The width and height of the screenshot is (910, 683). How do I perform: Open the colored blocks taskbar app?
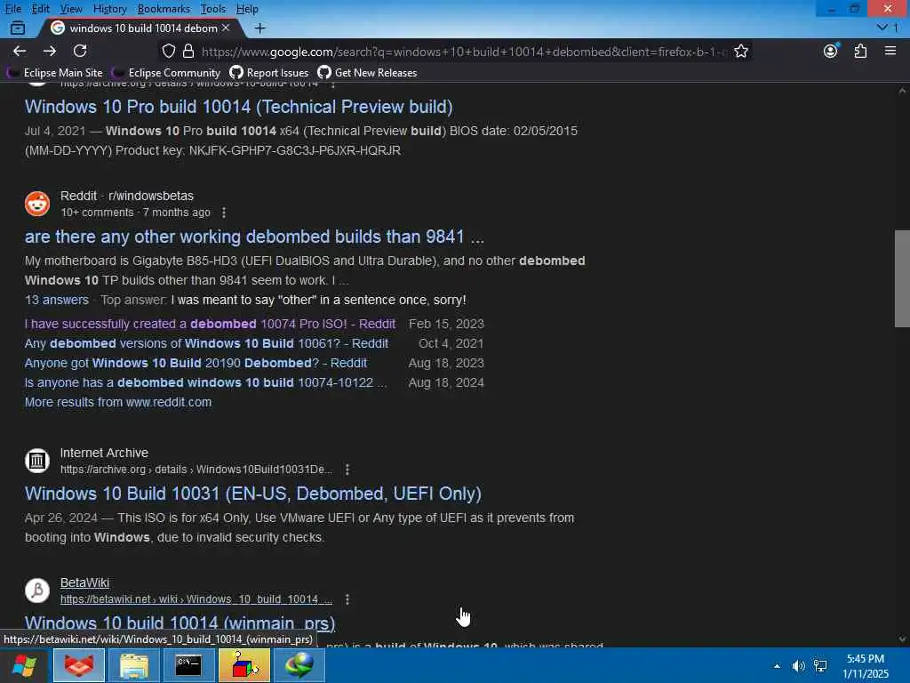point(243,665)
